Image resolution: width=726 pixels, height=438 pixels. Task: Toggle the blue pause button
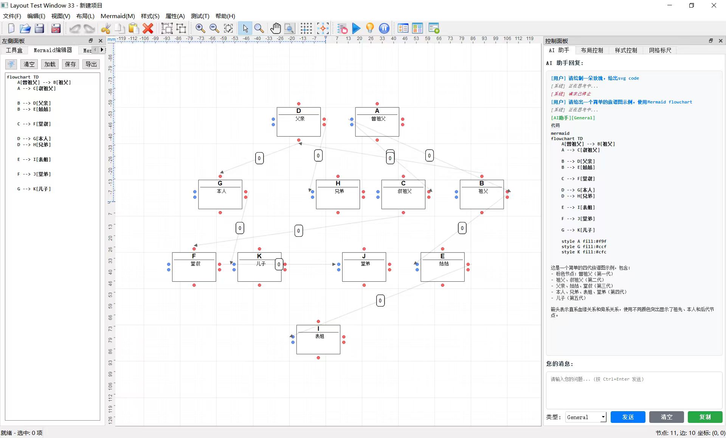384,28
